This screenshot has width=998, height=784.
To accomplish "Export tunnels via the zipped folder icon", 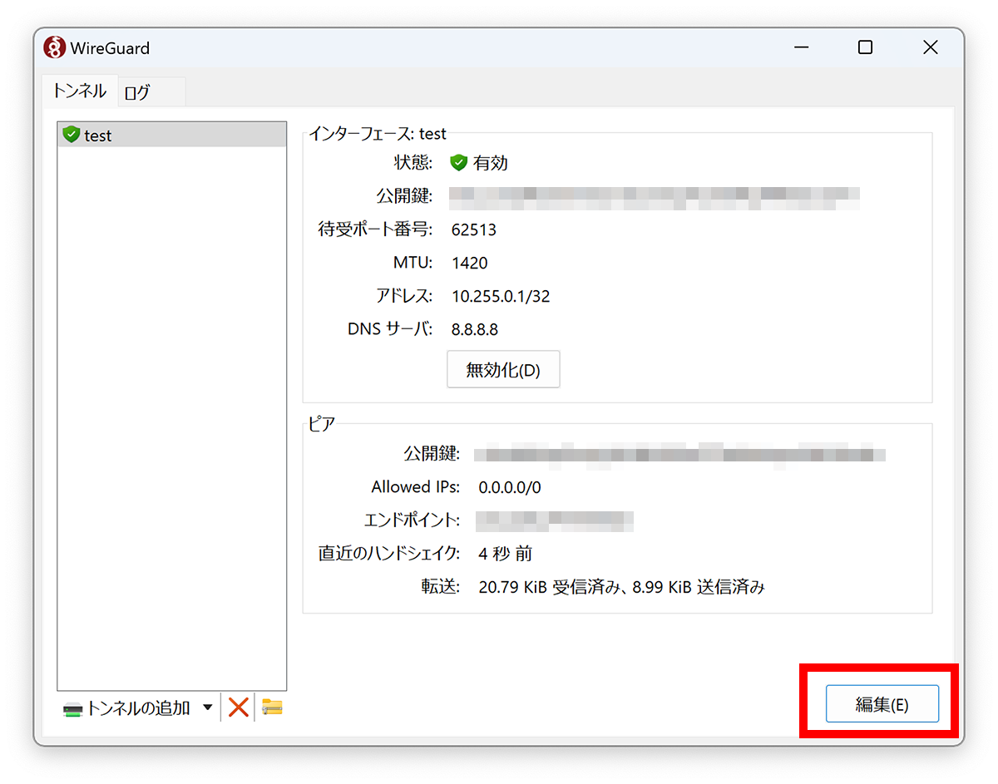I will 271,708.
